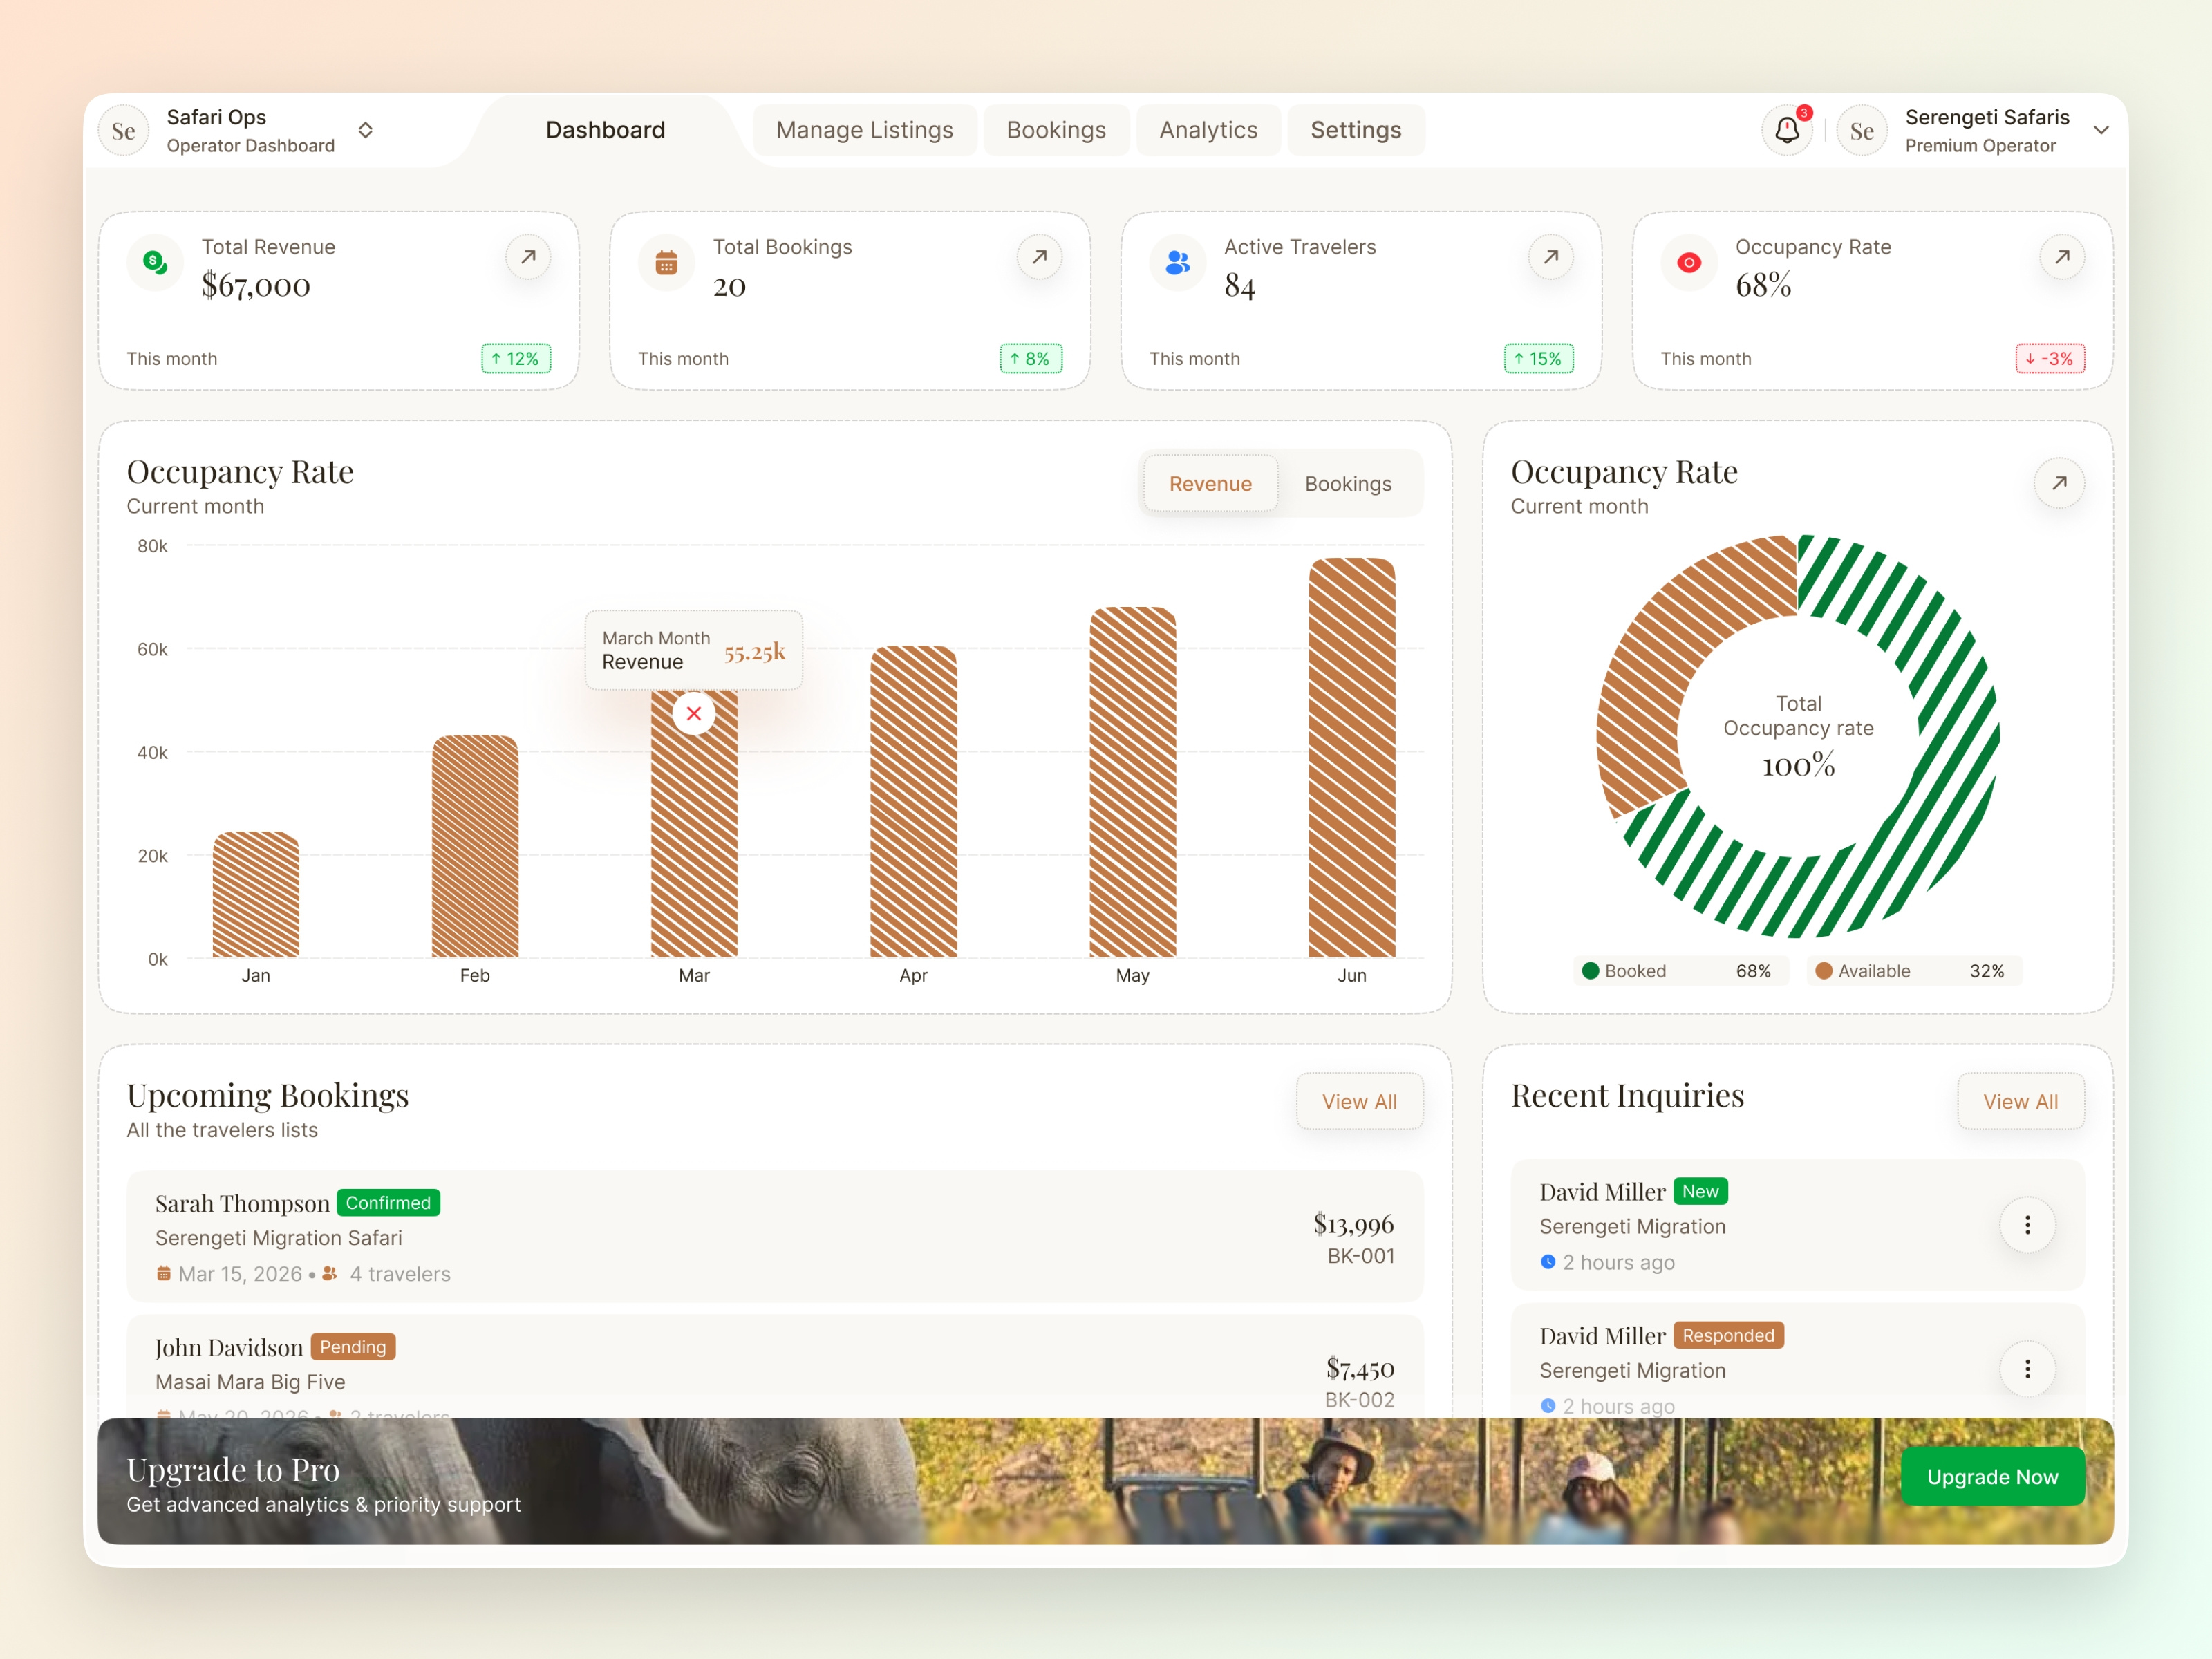The height and width of the screenshot is (1659, 2212).
Task: Open the Manage Listings tab
Action: point(865,129)
